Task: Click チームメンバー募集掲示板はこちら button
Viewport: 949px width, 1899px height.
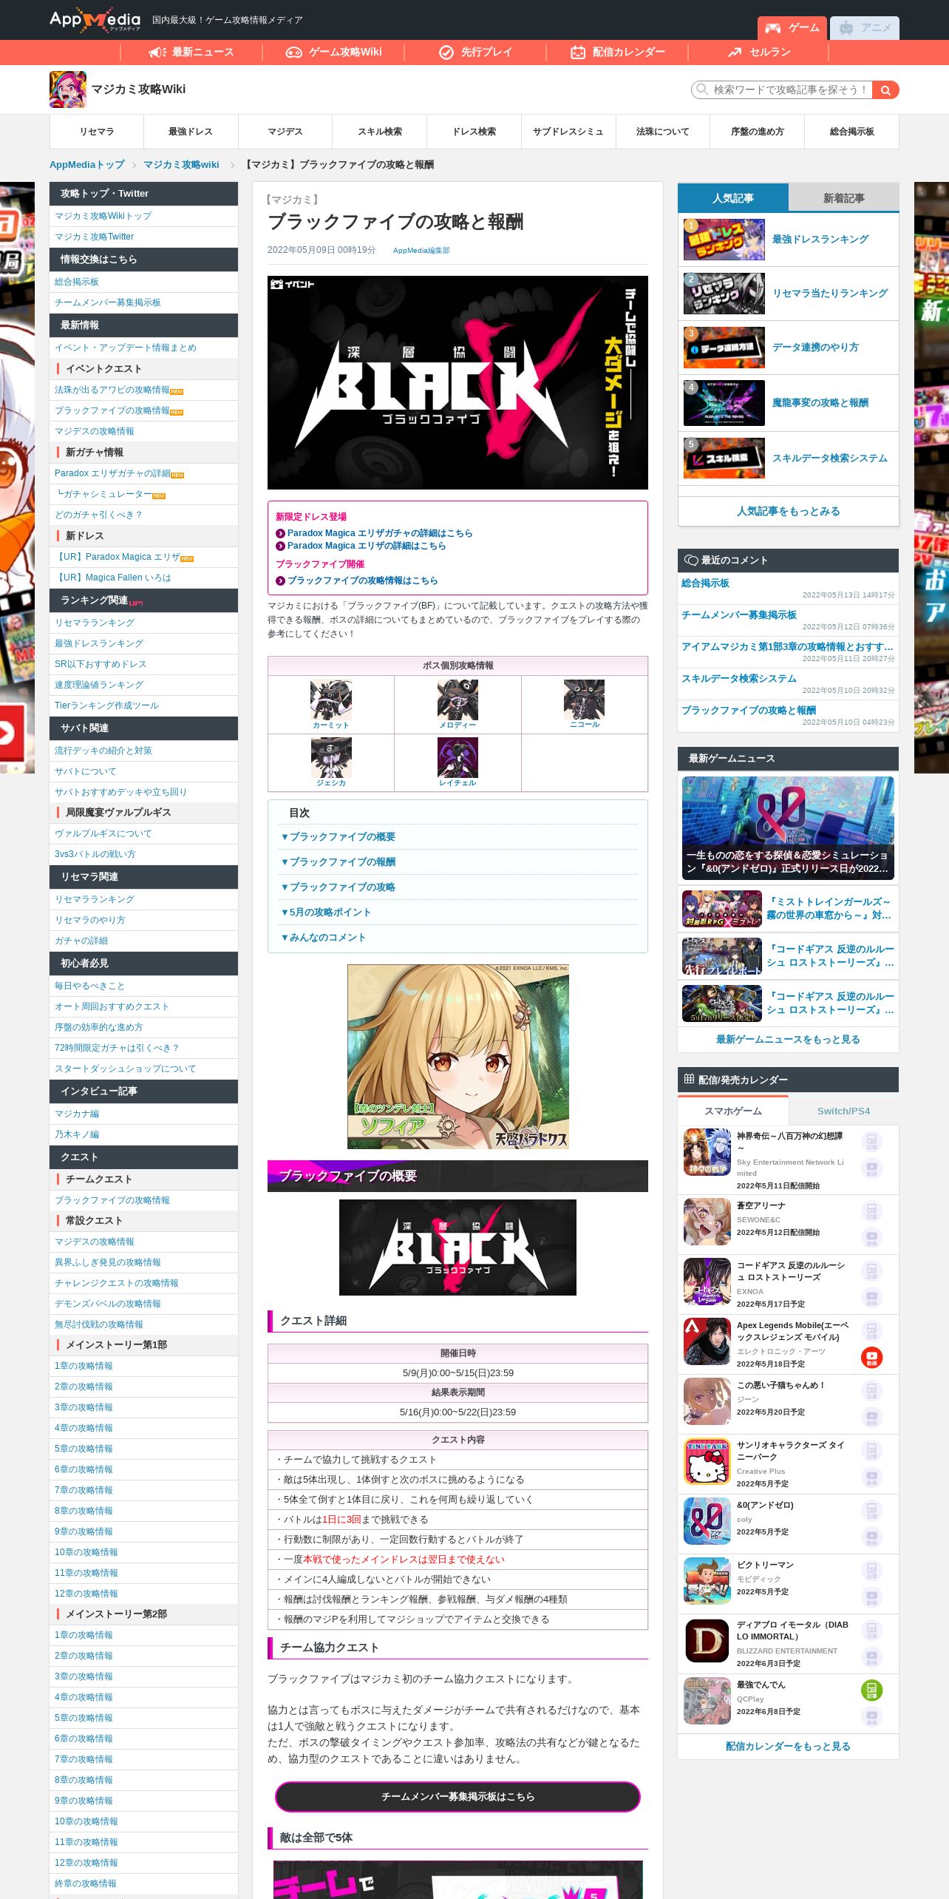Action: [458, 1796]
